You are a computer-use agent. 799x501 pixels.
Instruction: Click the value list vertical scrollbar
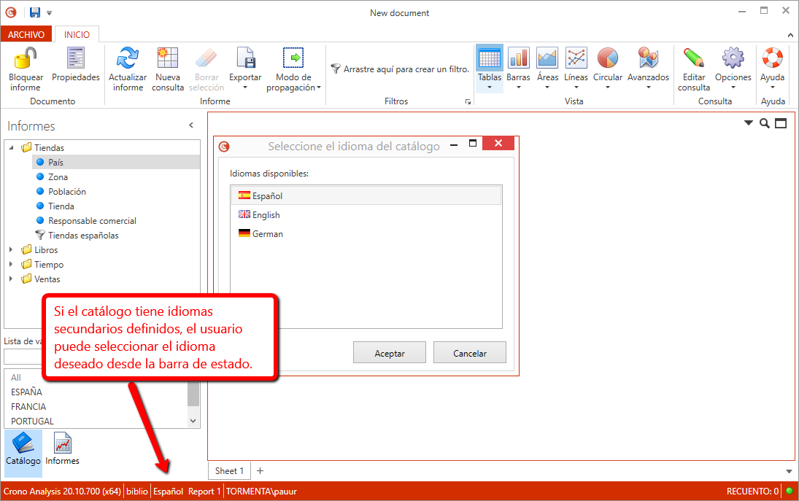193,394
